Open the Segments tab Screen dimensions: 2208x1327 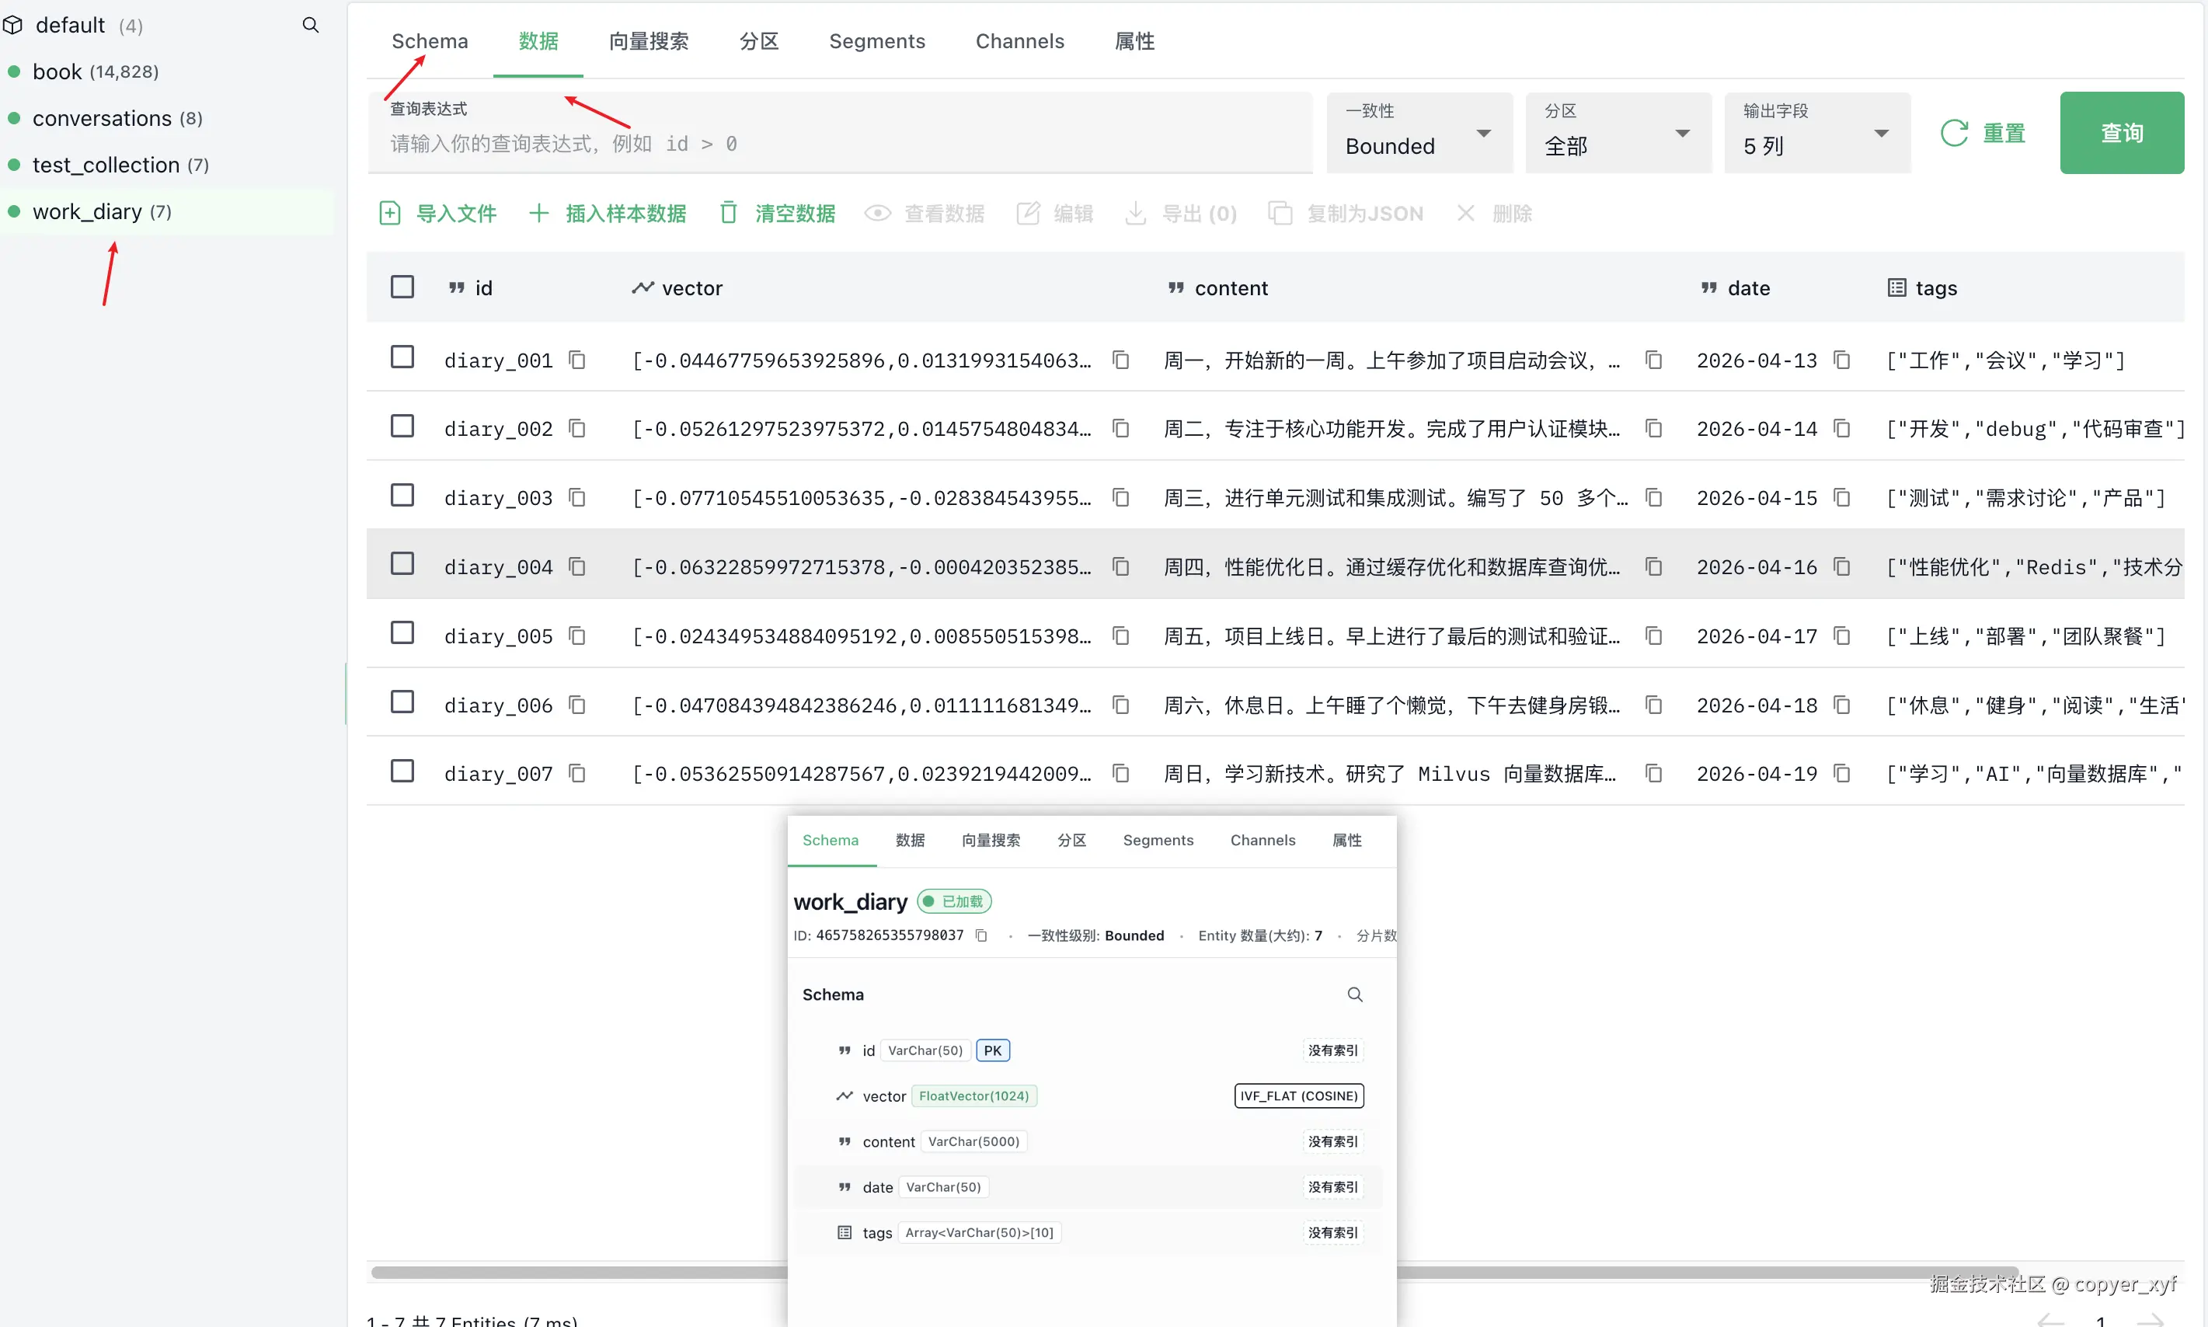pos(877,41)
